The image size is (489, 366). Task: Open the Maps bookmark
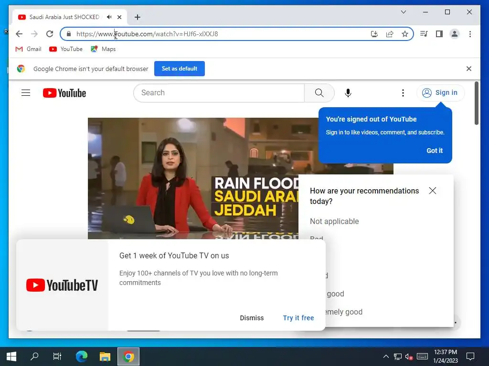(x=103, y=49)
